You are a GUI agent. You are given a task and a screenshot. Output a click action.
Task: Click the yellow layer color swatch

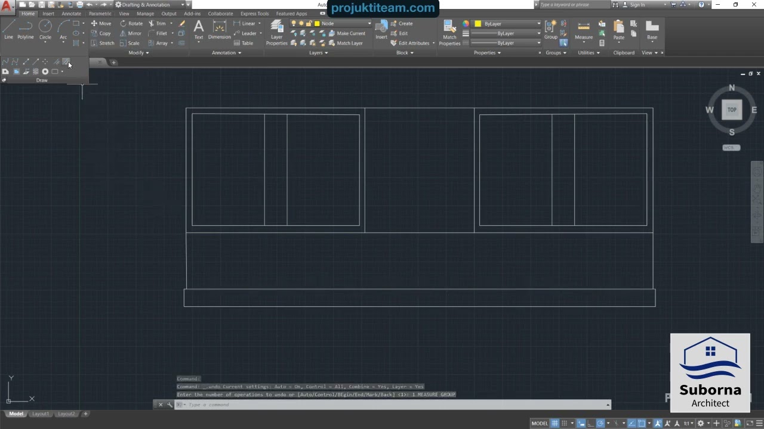pos(317,24)
